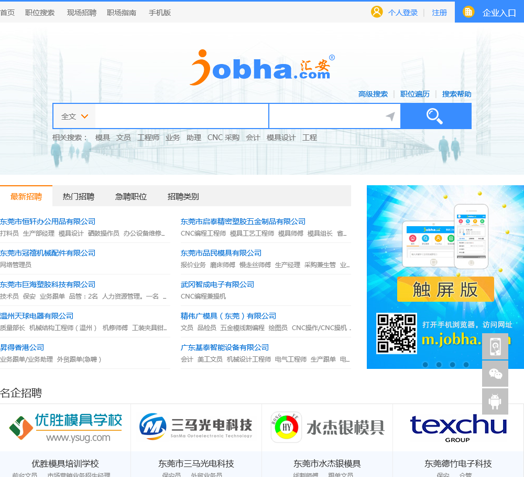Image resolution: width=524 pixels, height=477 pixels.
Task: Open the Android floating sidebar icon
Action: [495, 401]
